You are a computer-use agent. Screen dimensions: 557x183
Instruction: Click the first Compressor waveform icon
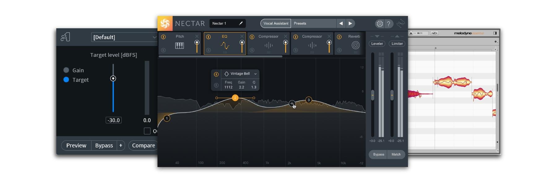[269, 45]
